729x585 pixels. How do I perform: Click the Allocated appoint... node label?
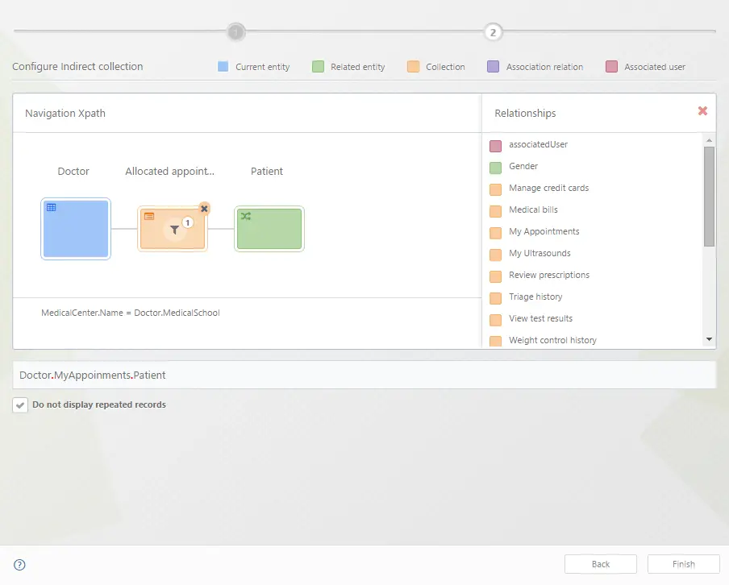(169, 172)
